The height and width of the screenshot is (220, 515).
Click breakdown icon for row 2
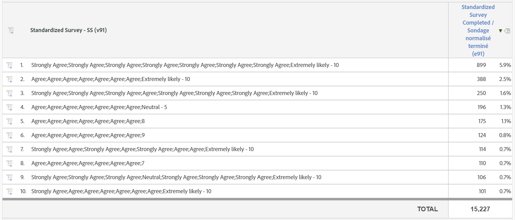point(10,79)
